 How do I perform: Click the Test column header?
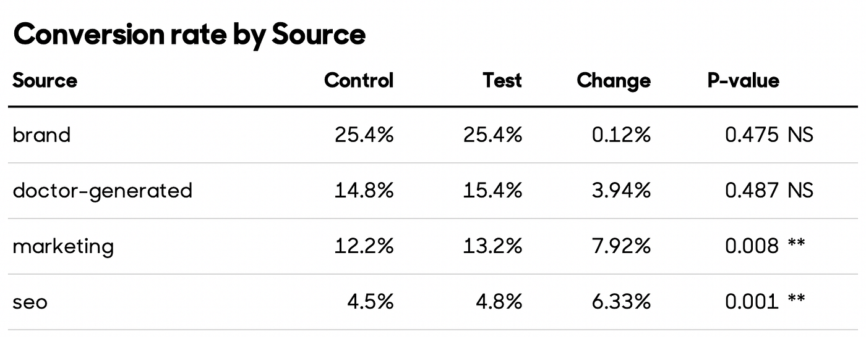coord(502,80)
